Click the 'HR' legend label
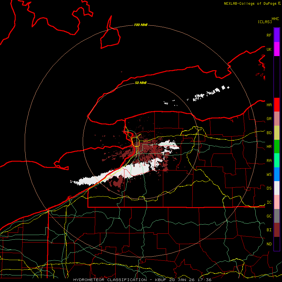This screenshot has height=282, width=282. pyautogui.click(x=269, y=147)
